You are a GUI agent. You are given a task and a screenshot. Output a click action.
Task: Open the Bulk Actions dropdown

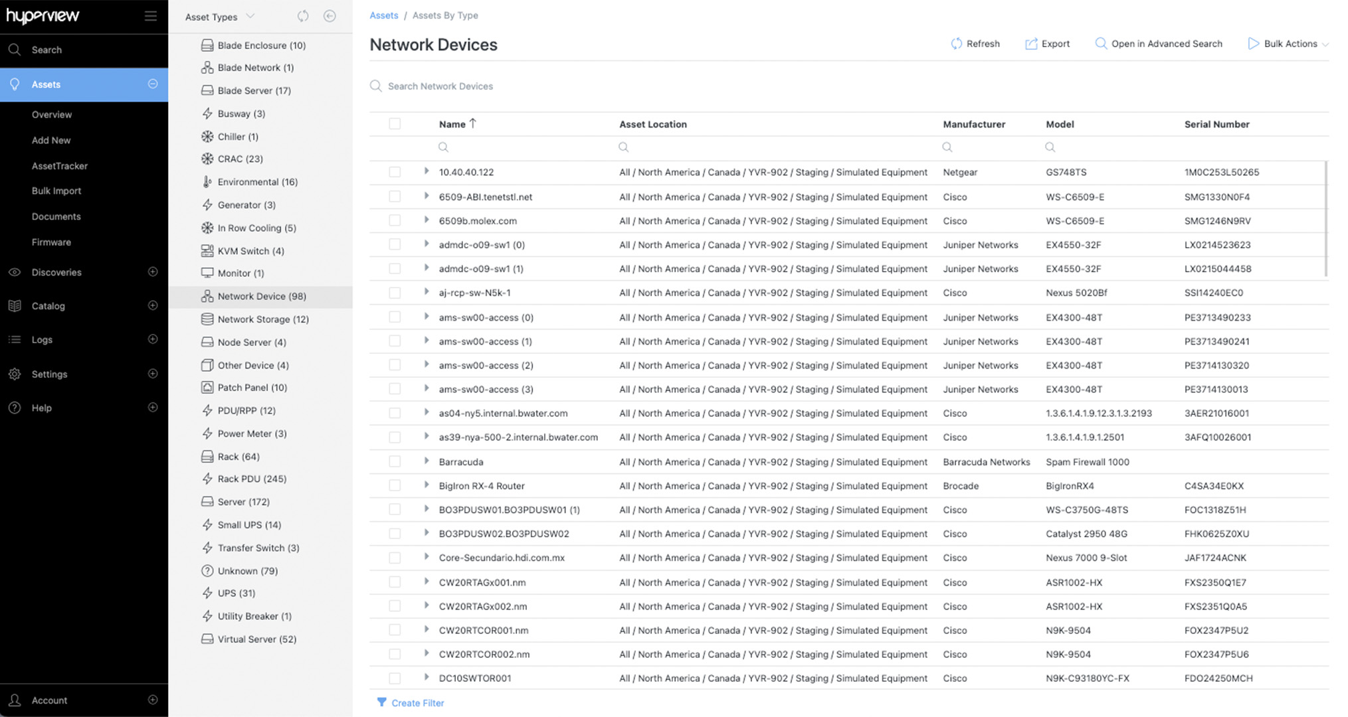pyautogui.click(x=1288, y=44)
